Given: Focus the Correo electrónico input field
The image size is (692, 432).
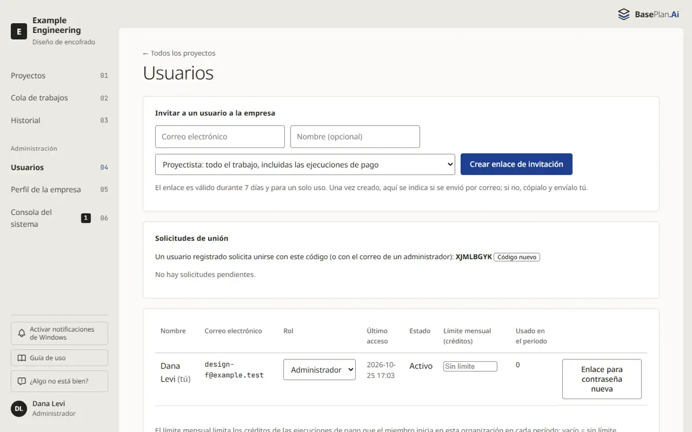Looking at the screenshot, I should click(220, 137).
